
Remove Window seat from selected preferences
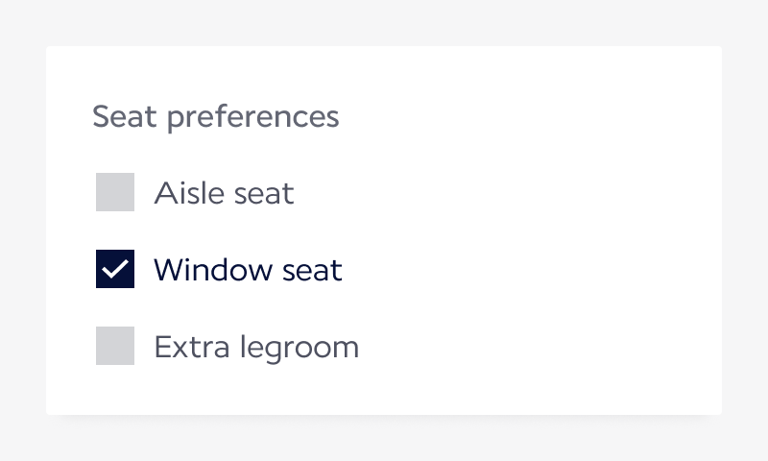point(115,269)
